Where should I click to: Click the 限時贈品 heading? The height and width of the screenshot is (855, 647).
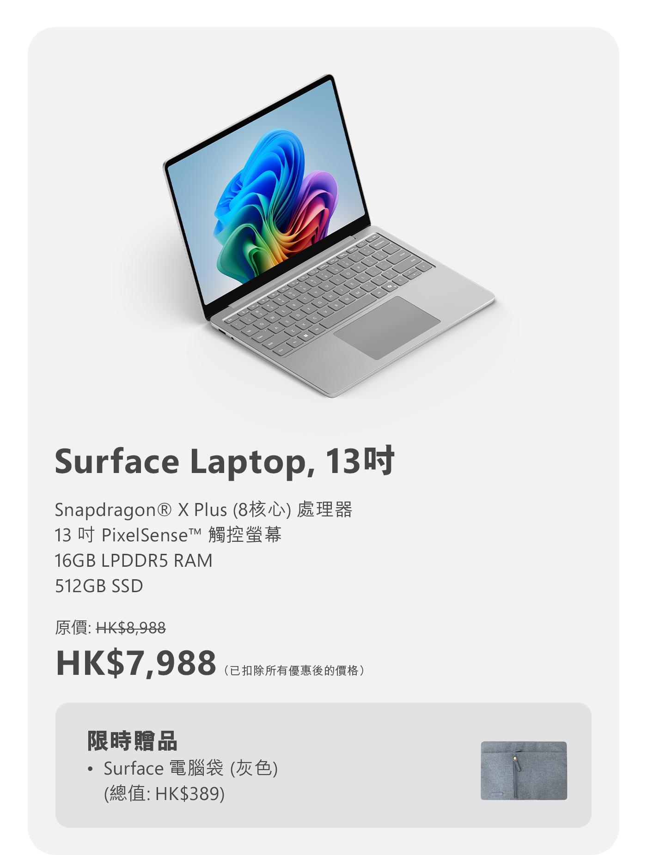click(x=132, y=740)
